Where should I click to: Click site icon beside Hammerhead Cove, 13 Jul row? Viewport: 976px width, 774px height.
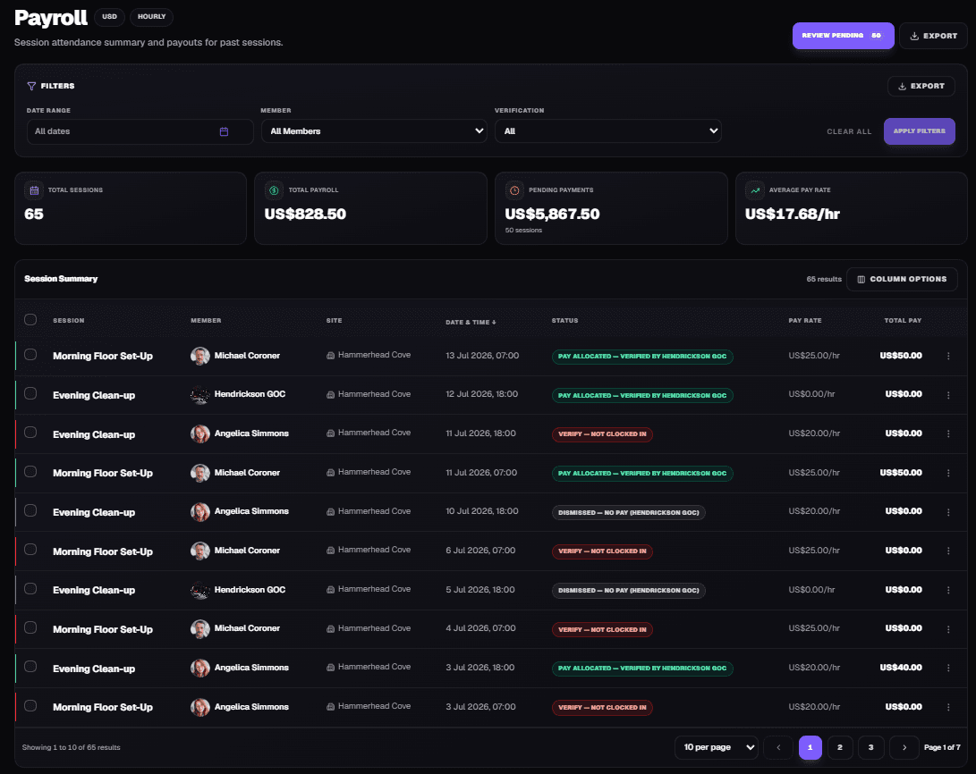tap(330, 356)
